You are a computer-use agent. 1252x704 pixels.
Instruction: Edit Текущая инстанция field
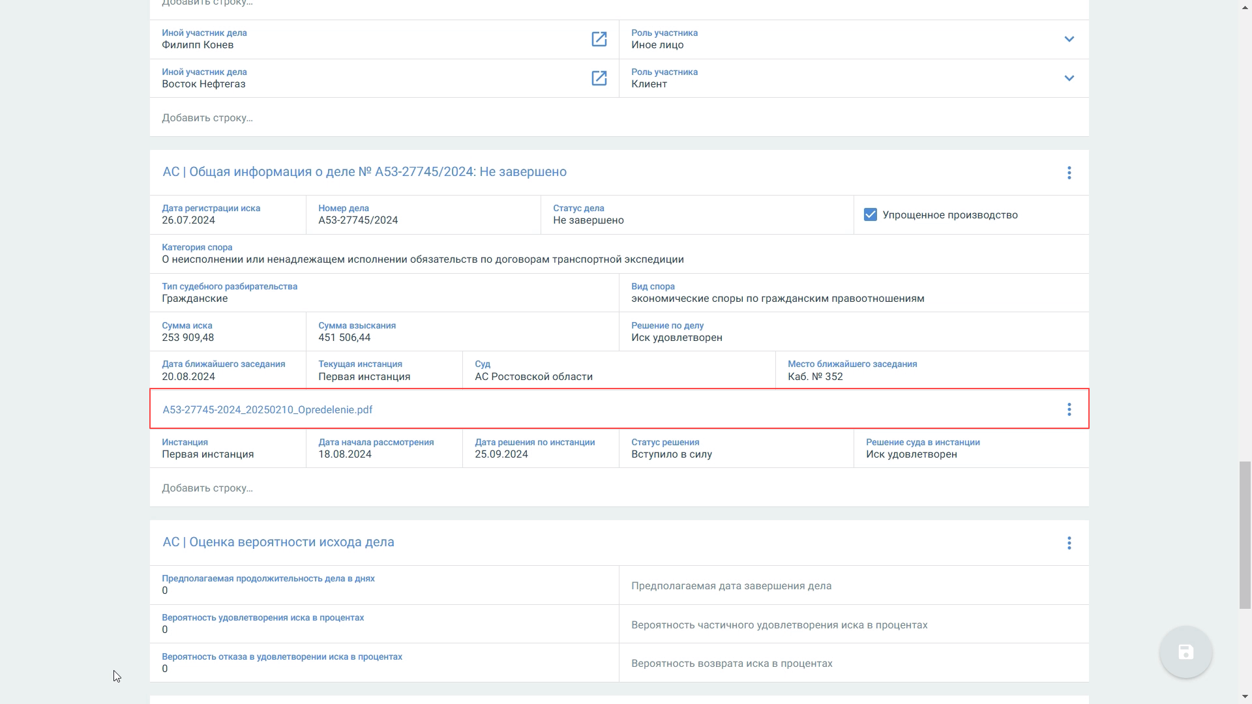point(384,370)
